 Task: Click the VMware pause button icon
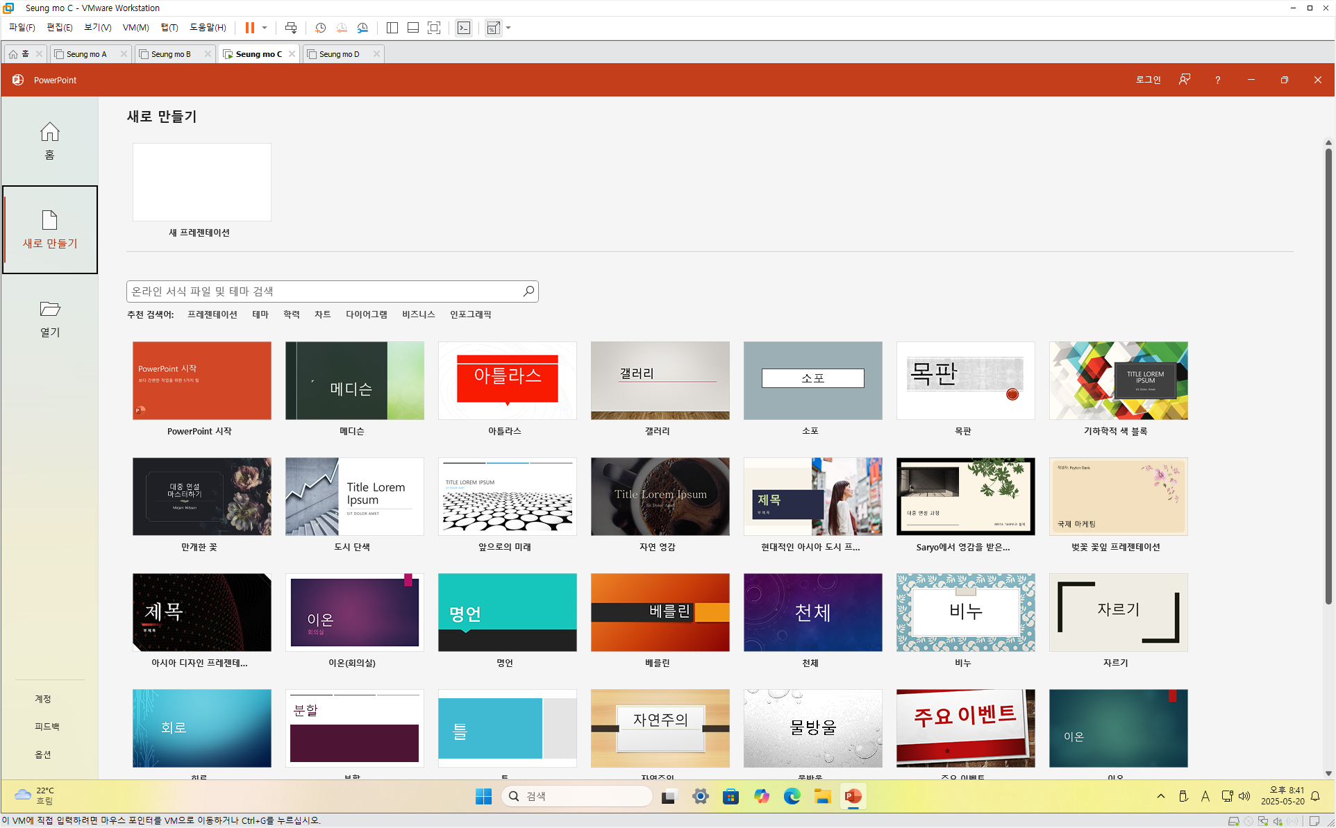(x=249, y=28)
